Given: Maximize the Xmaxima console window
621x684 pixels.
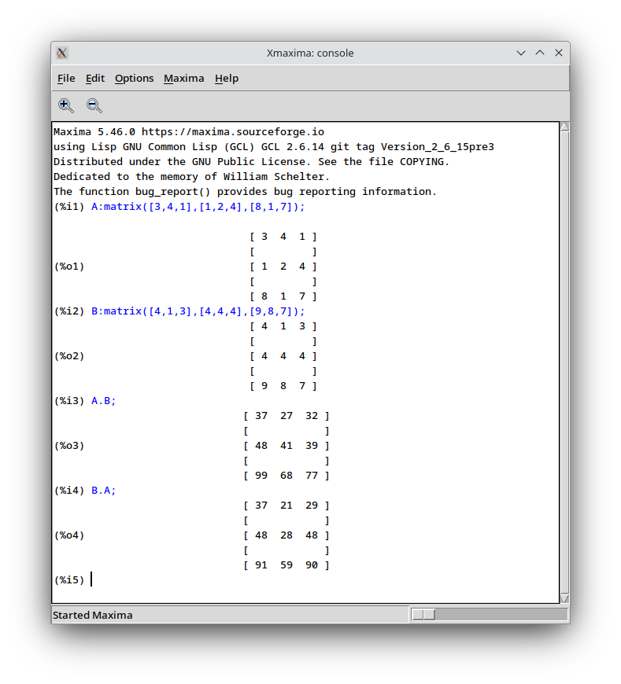Looking at the screenshot, I should tap(540, 53).
